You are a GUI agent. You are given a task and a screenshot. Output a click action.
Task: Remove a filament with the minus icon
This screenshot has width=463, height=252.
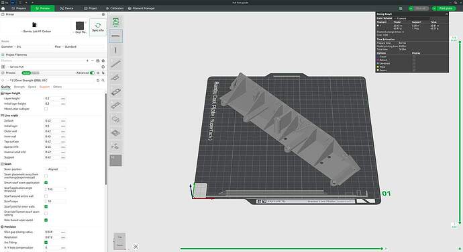tap(93, 60)
